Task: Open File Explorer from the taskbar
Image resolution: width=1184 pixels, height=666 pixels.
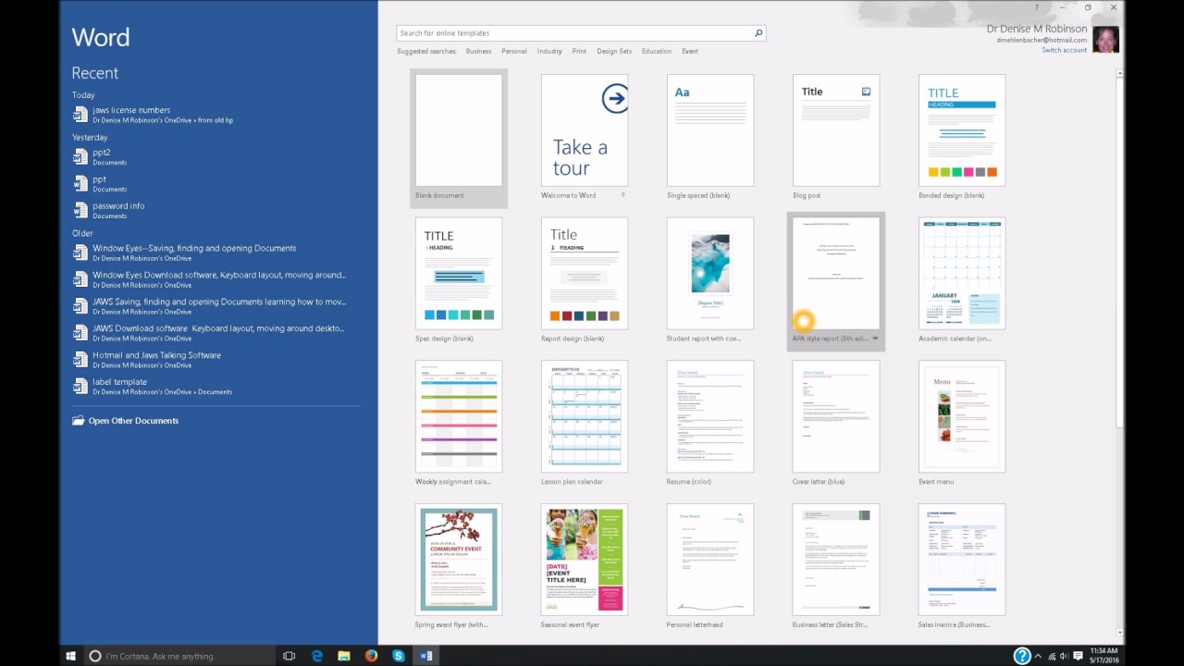Action: [x=344, y=656]
